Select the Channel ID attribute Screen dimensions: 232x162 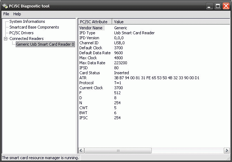click(x=89, y=43)
